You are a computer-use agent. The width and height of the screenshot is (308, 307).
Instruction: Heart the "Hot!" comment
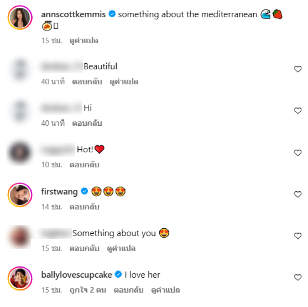[x=298, y=153]
